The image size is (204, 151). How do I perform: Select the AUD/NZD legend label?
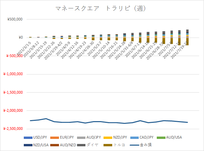click(68, 145)
